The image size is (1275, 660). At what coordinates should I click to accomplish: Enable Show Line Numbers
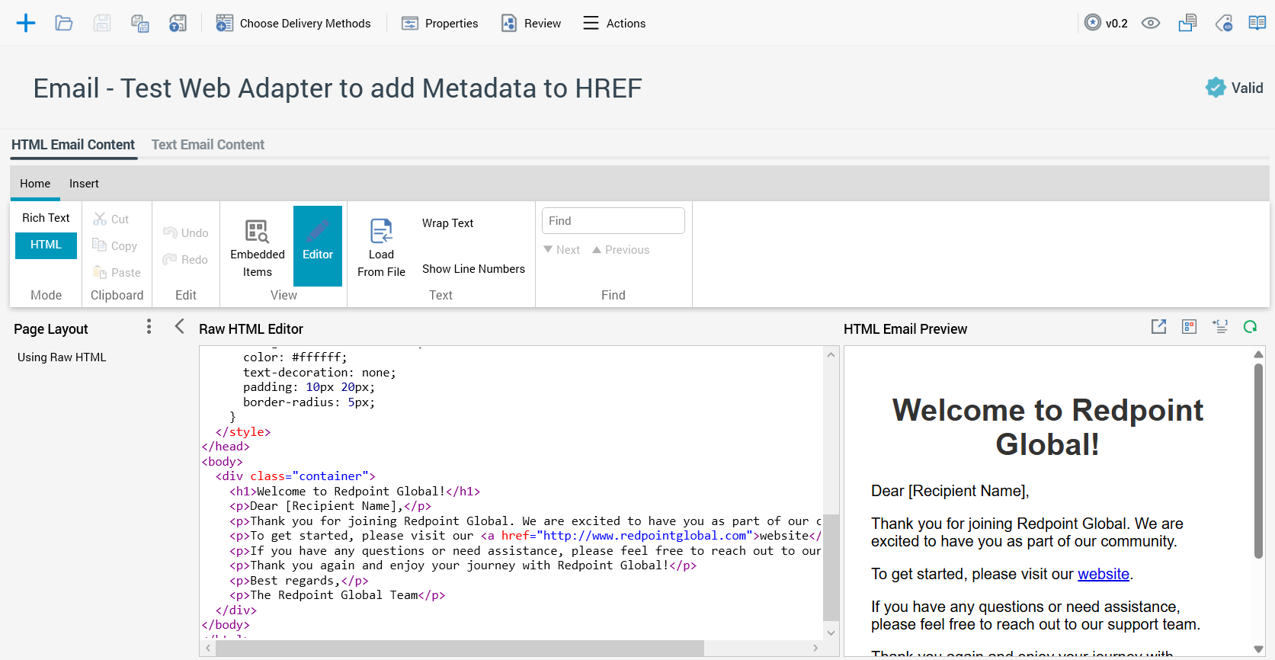tap(473, 269)
